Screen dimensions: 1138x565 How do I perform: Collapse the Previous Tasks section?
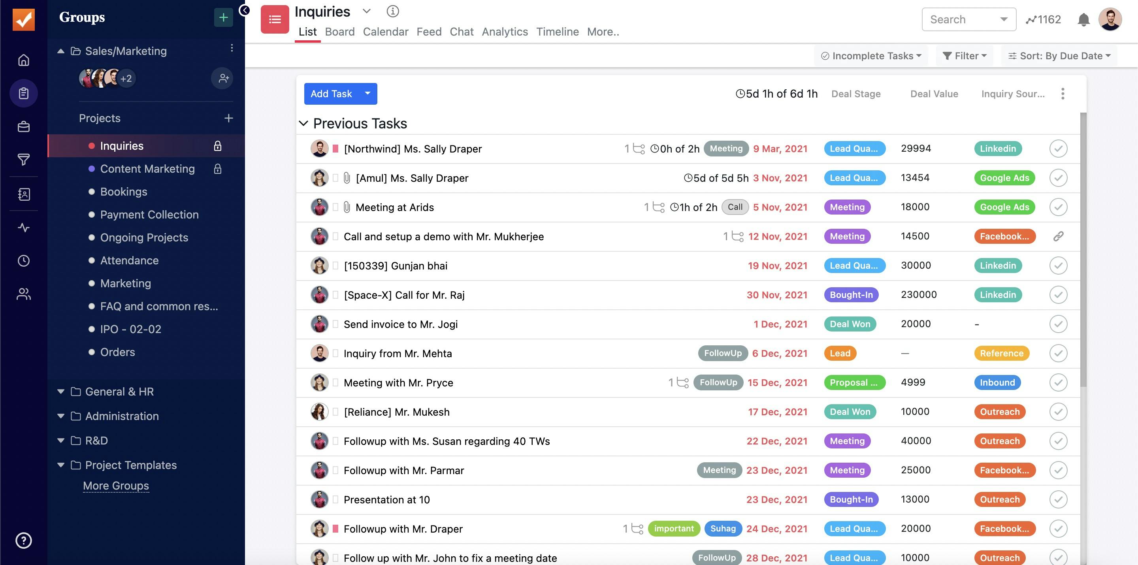303,123
